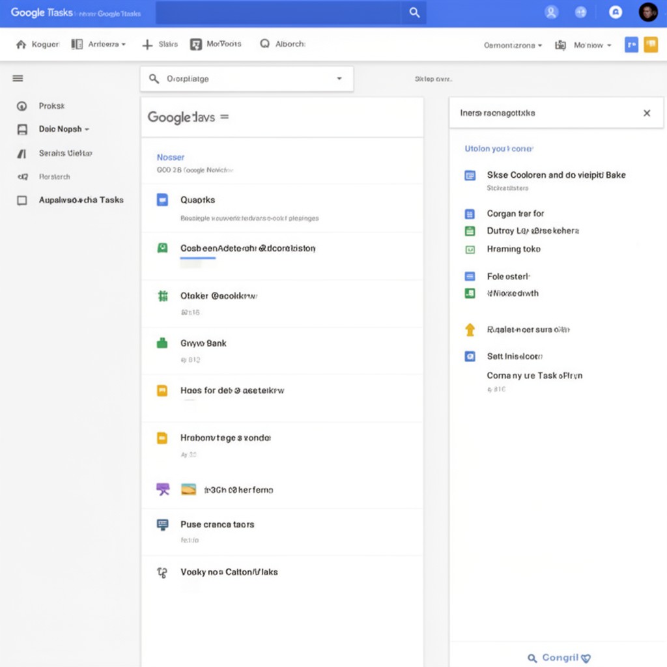This screenshot has height=667, width=667.
Task: Click the branch icon beside Vooky noa Calton
Action: [162, 573]
